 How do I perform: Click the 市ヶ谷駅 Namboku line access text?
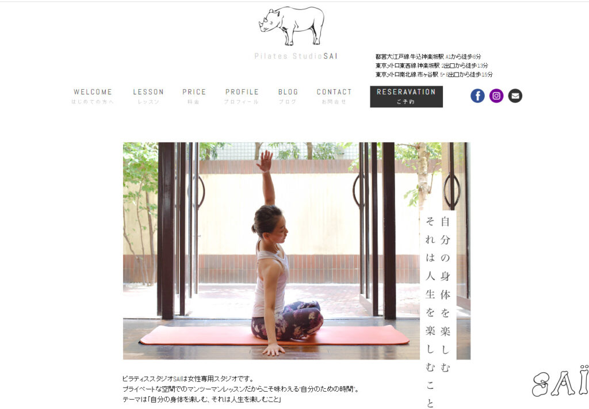[x=434, y=74]
